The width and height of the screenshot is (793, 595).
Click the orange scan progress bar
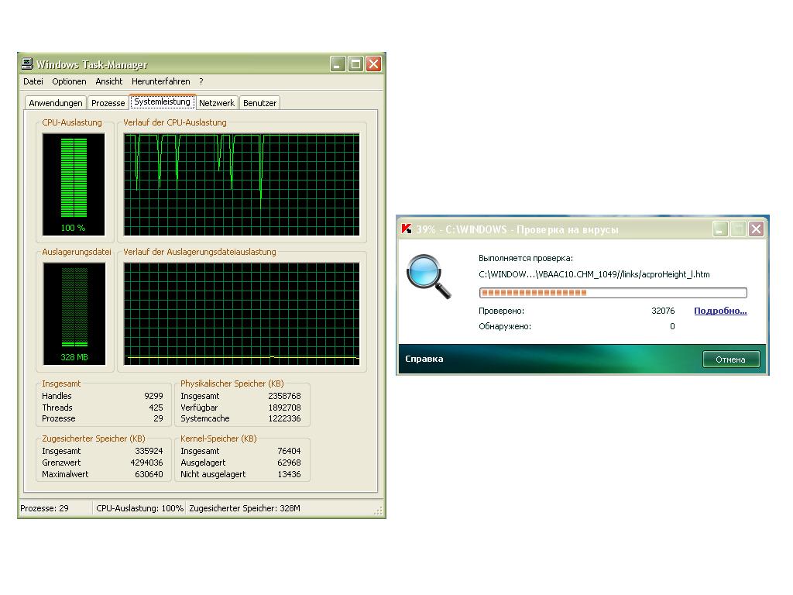point(613,293)
